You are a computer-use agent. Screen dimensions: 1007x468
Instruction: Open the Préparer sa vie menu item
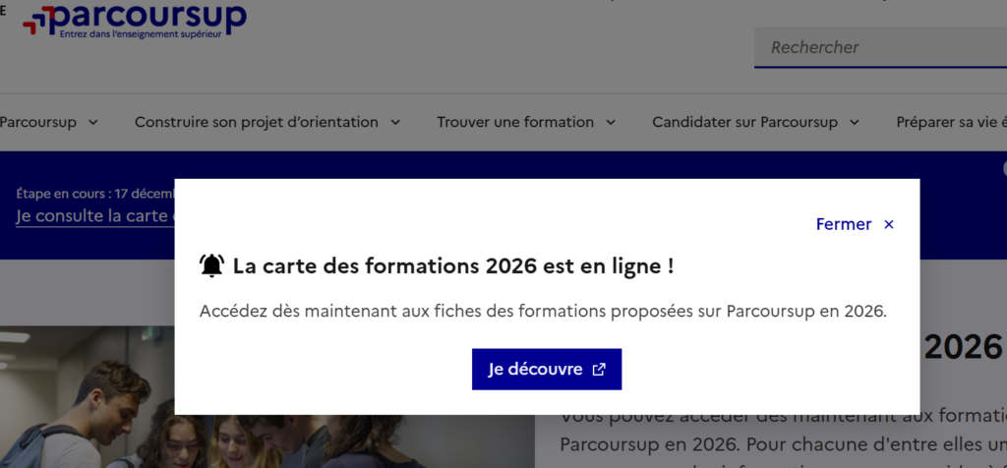950,123
